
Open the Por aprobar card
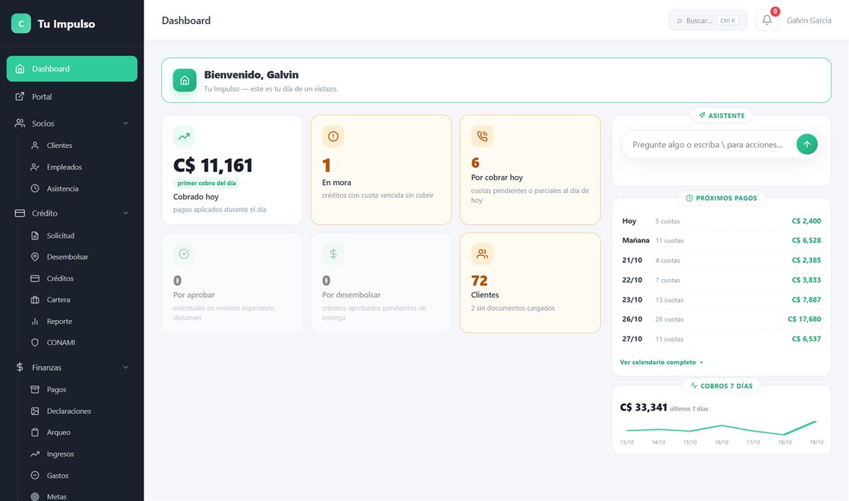click(232, 283)
